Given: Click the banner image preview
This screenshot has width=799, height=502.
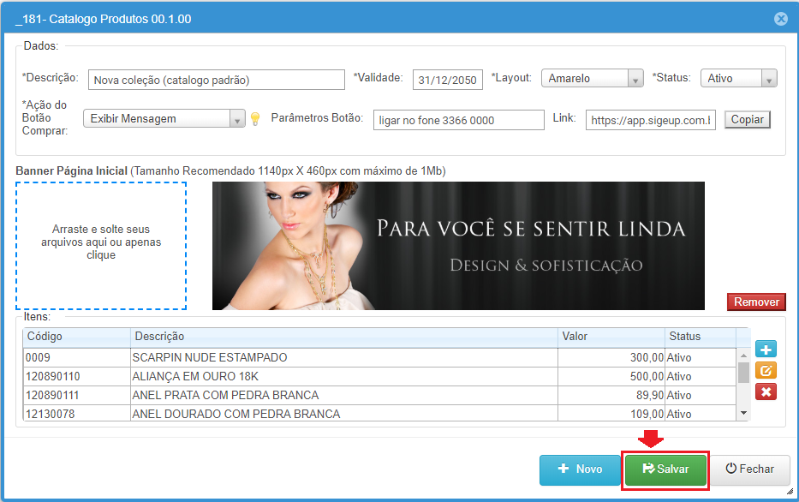Looking at the screenshot, I should pyautogui.click(x=458, y=245).
